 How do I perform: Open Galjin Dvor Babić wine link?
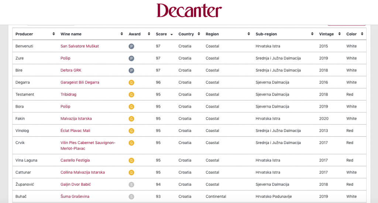[75, 184]
